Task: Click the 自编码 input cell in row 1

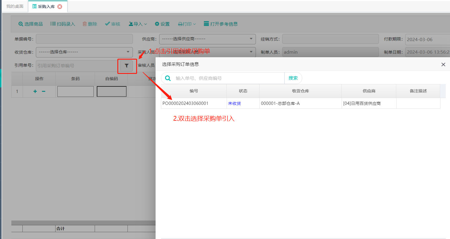Action: click(x=112, y=91)
